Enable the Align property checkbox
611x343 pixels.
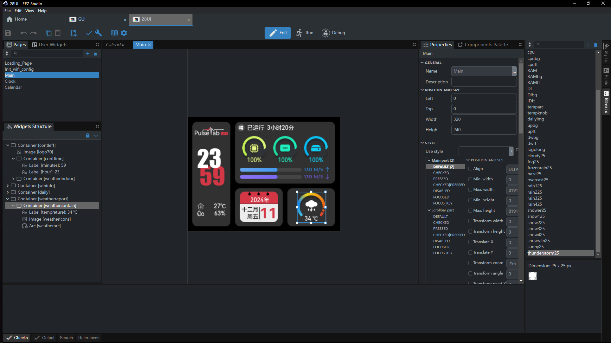click(x=470, y=169)
